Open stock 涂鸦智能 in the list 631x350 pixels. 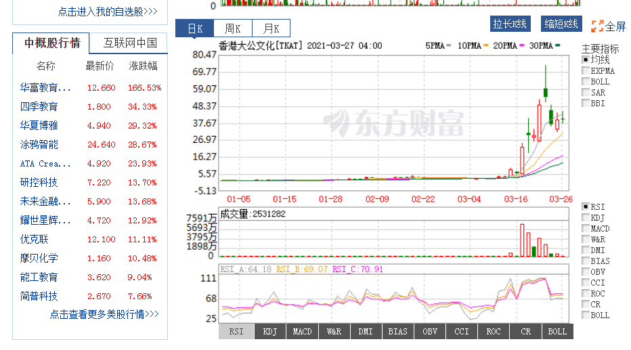(39, 144)
